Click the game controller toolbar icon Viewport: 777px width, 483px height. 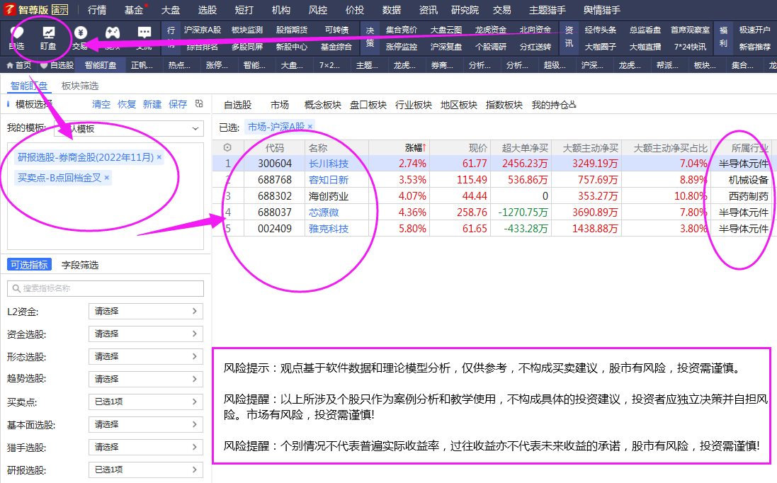coord(113,33)
